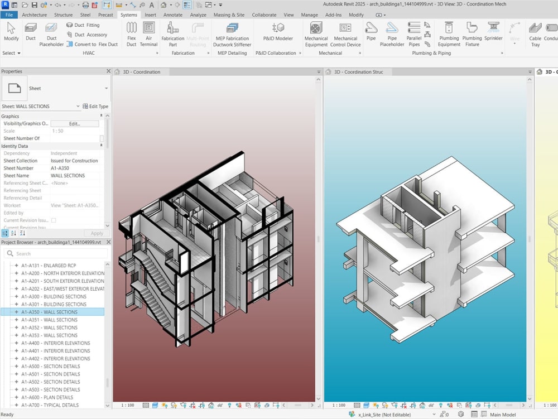Click the Modify arrow tool
The image size is (558, 419).
11,32
